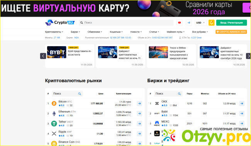Open news about Bybit AI-ассистента
The height and width of the screenshot is (146, 251).
point(80,53)
